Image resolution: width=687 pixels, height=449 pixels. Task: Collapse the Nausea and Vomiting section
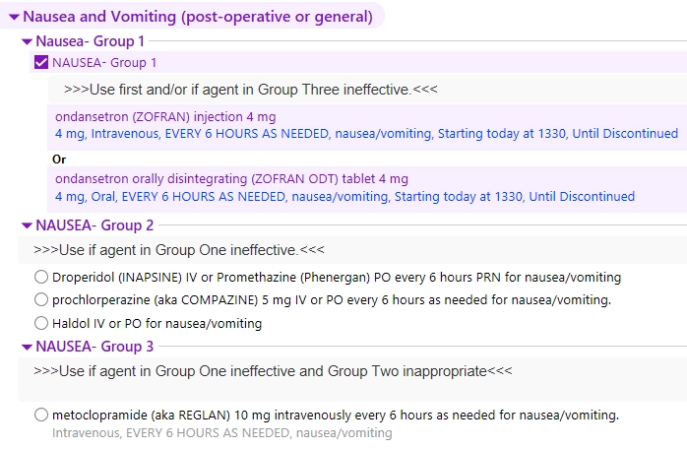point(13,17)
